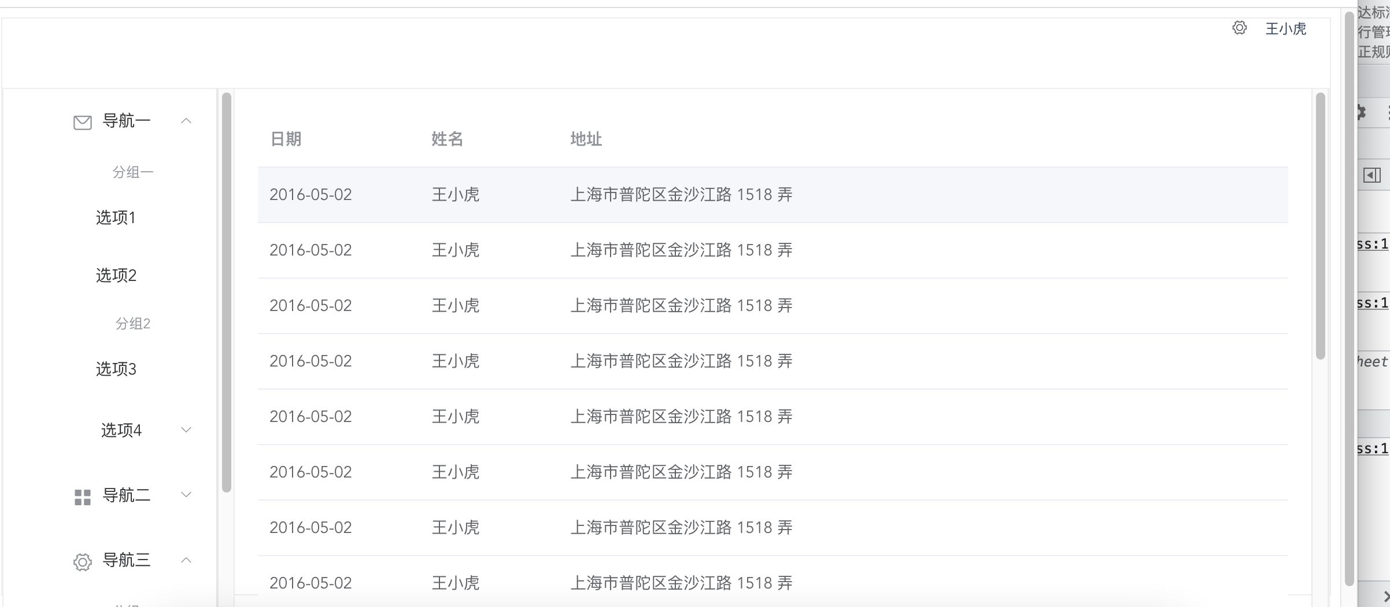1390x607 pixels.
Task: Click the 分组一 group label
Action: coord(134,172)
